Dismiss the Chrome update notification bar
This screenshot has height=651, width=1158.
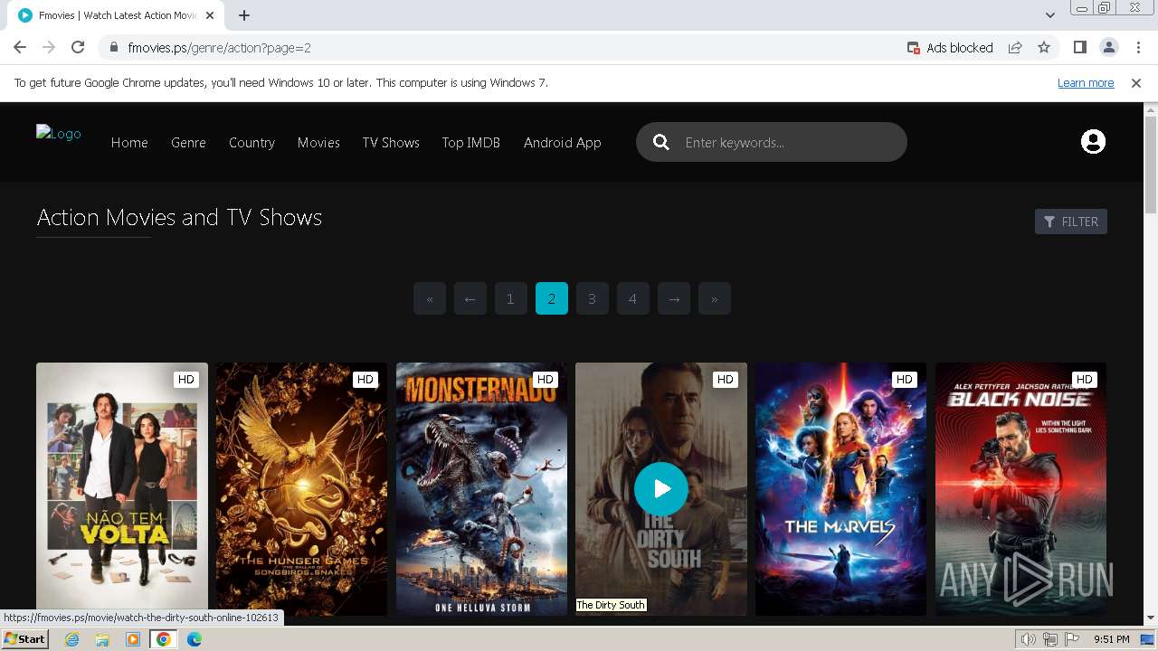pyautogui.click(x=1136, y=82)
